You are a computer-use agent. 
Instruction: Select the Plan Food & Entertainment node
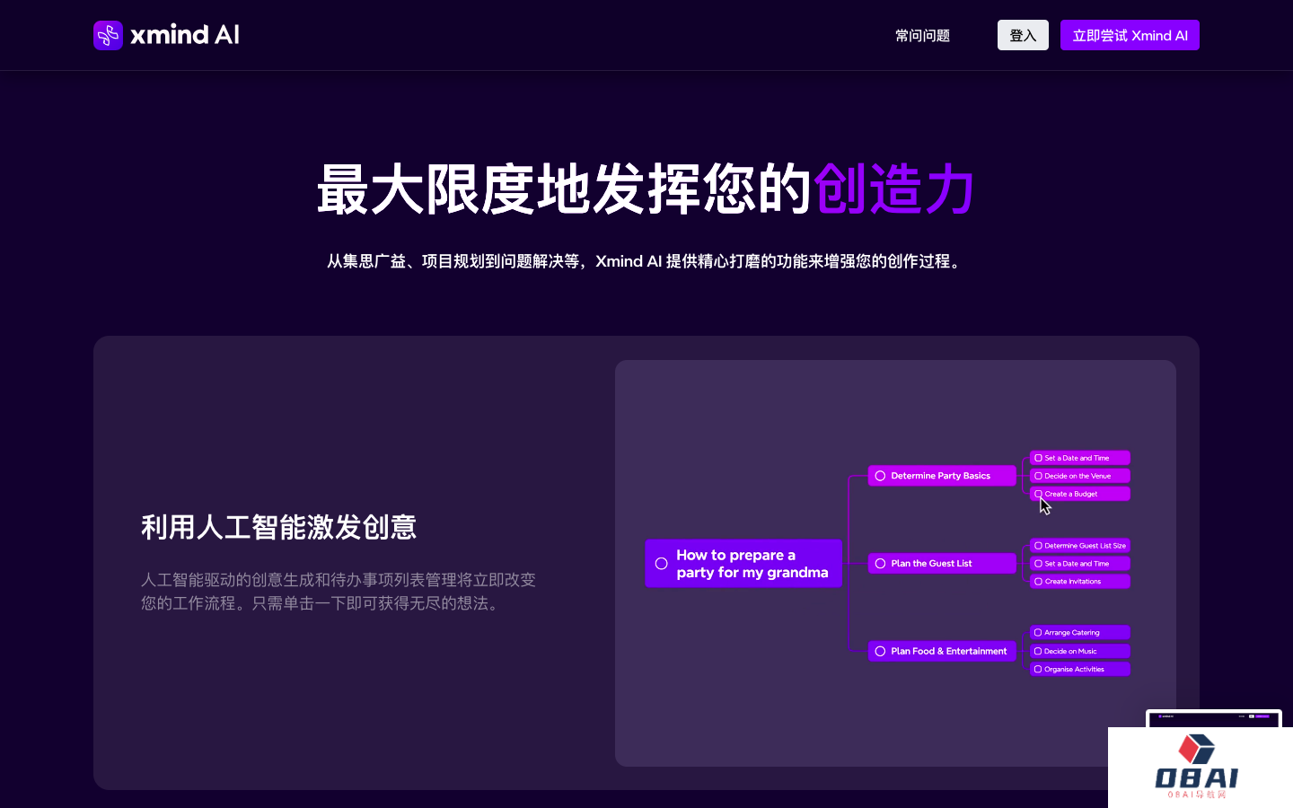point(942,651)
